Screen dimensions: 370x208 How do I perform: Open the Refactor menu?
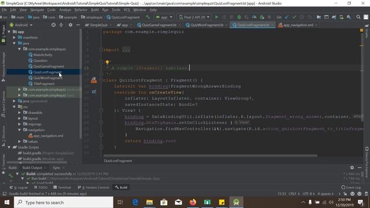tap(81, 10)
